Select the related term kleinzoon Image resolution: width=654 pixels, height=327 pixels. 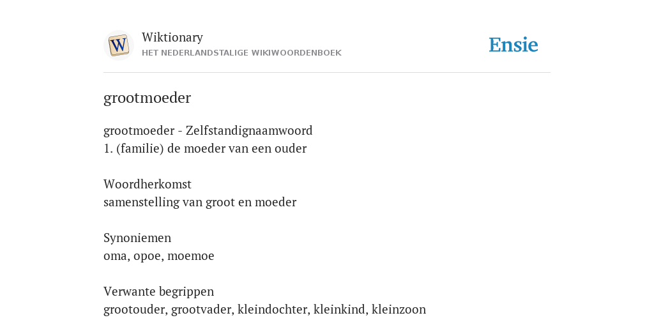point(399,309)
